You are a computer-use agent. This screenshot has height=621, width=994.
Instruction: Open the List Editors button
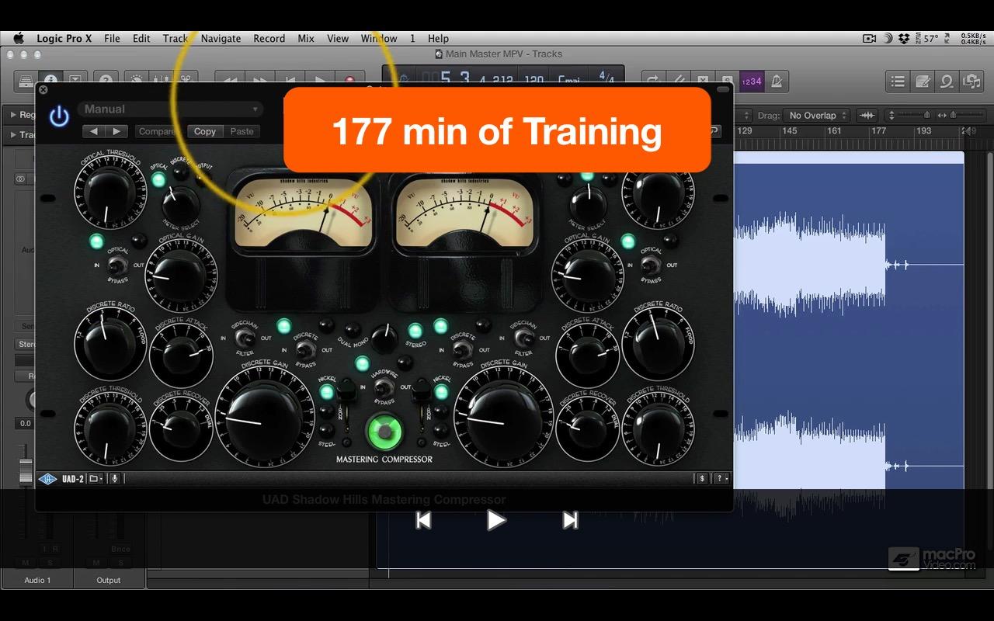tap(898, 82)
